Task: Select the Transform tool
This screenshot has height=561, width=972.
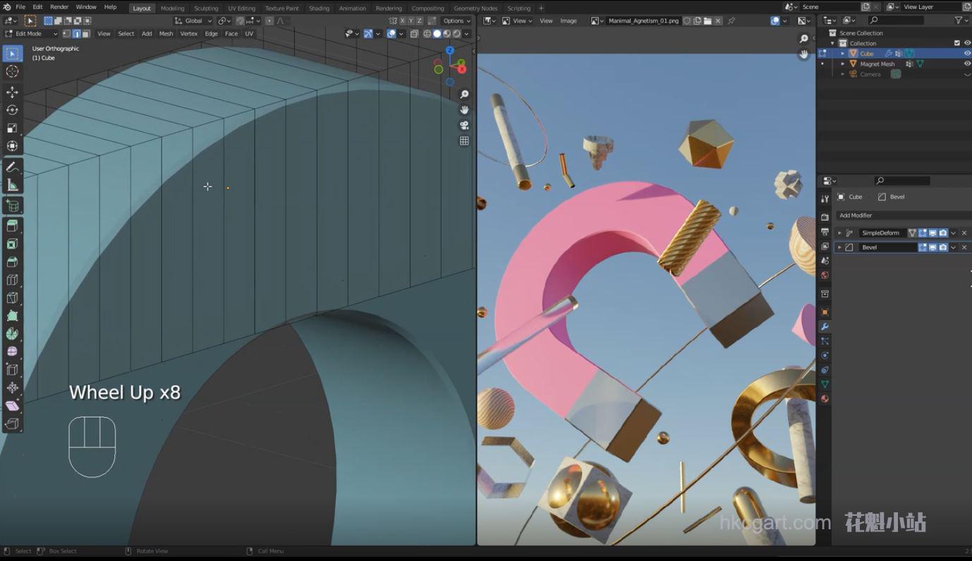Action: [12, 146]
